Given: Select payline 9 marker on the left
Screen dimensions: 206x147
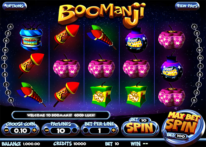Looking at the screenshot, I should pyautogui.click(x=5, y=50).
